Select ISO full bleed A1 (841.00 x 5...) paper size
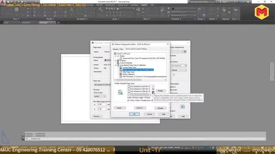This screenshot has height=154, width=275. pos(140,89)
